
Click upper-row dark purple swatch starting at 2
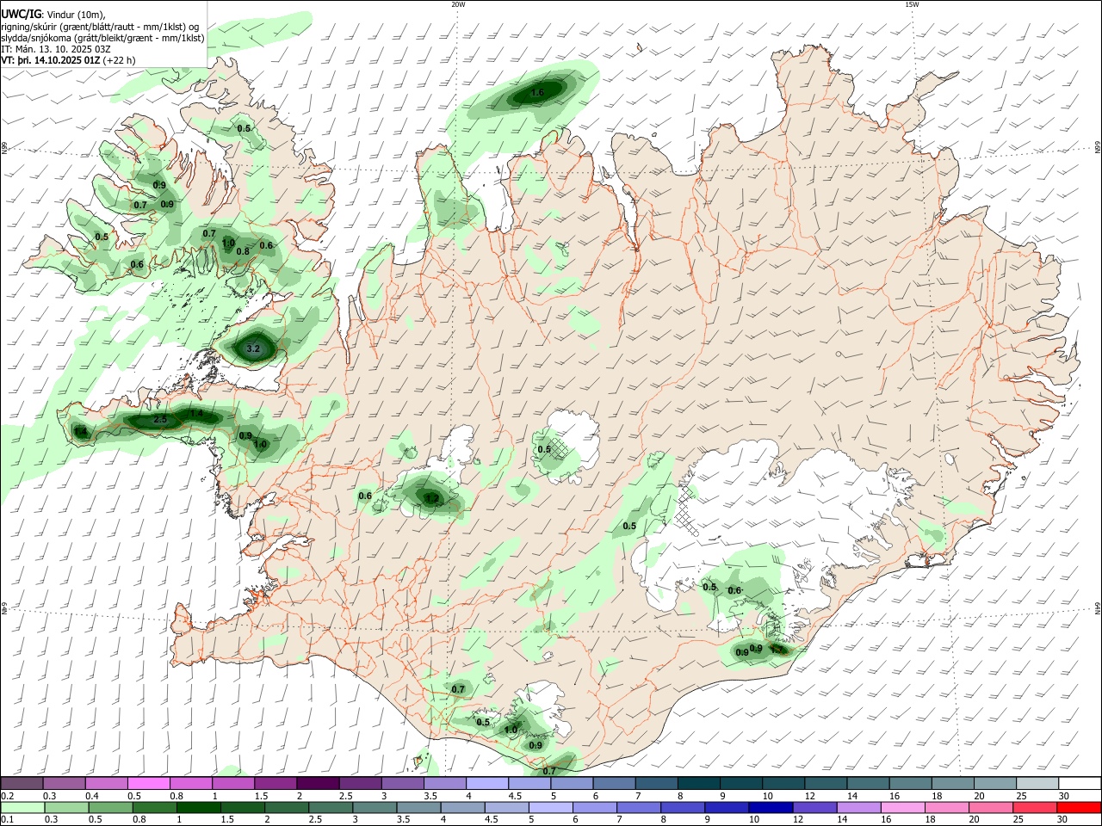(x=318, y=783)
